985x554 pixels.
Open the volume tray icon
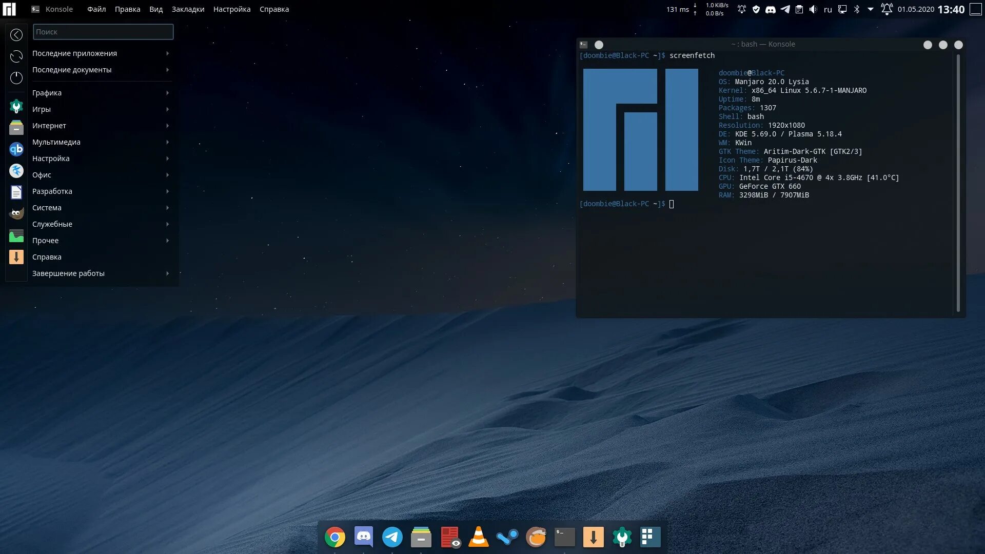pos(813,9)
